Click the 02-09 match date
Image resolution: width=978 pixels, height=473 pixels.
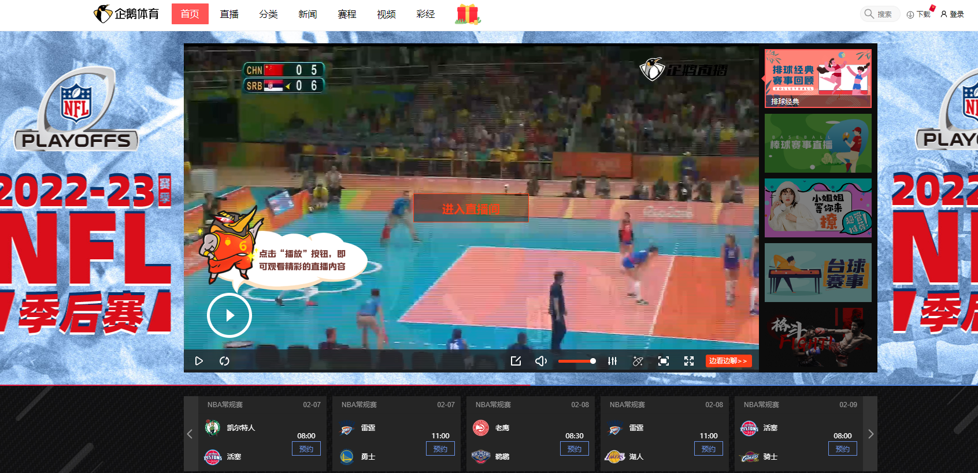click(x=848, y=405)
